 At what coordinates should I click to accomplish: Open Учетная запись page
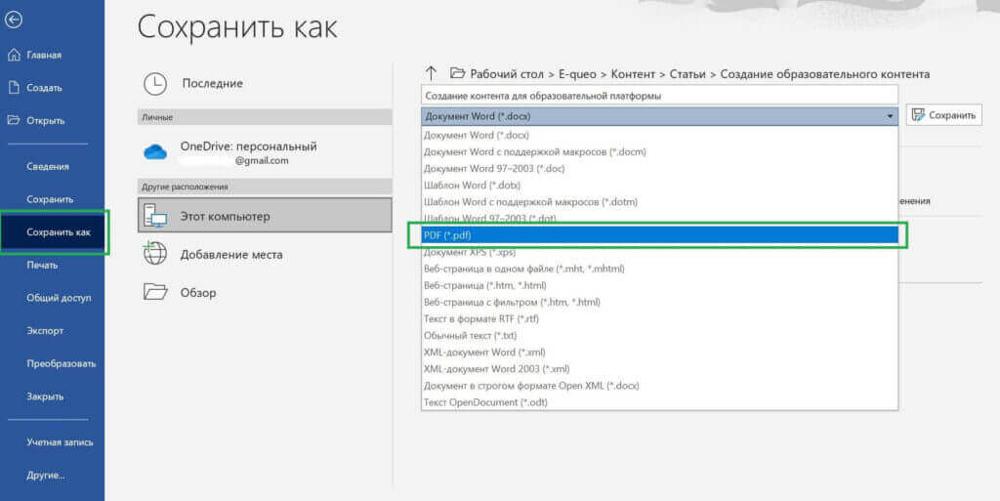tap(60, 441)
